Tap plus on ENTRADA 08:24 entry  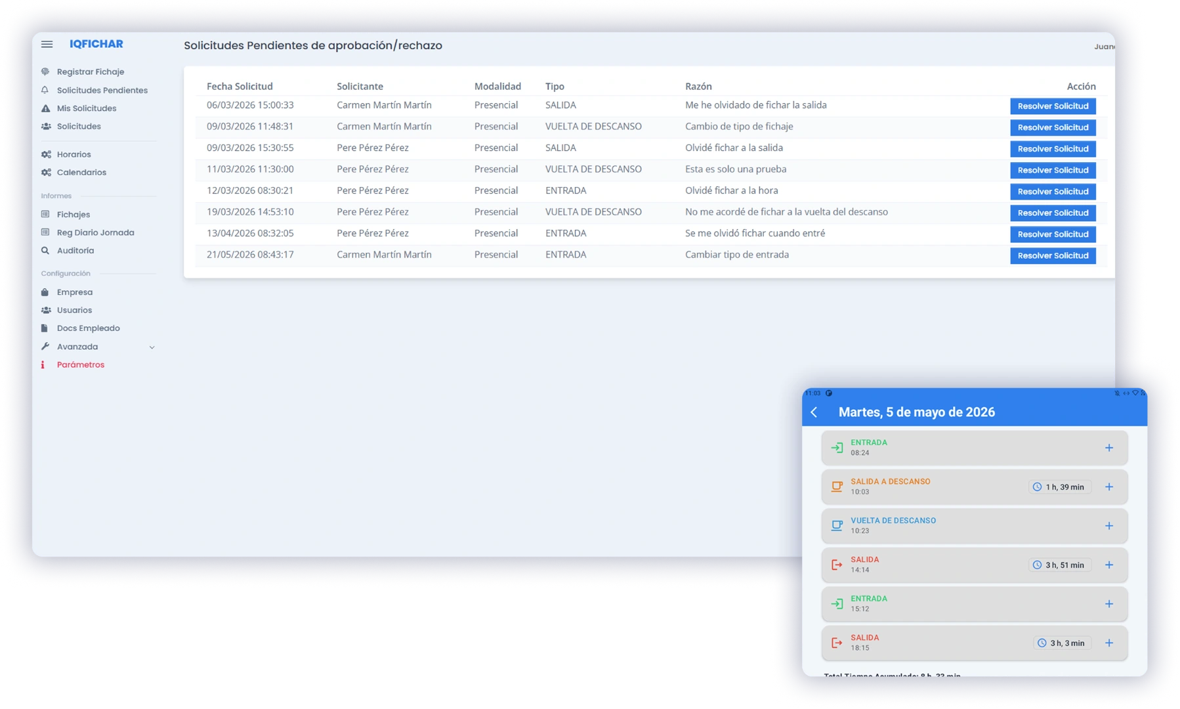point(1108,448)
